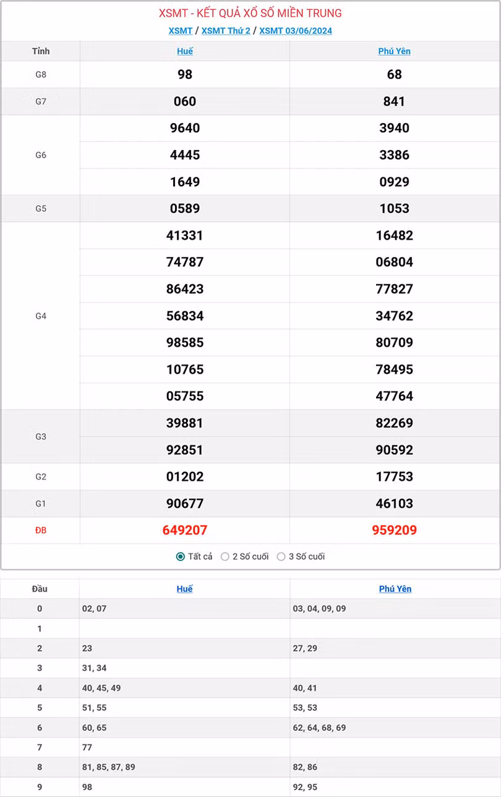Click the "Tỉnh" header cell

(40, 51)
